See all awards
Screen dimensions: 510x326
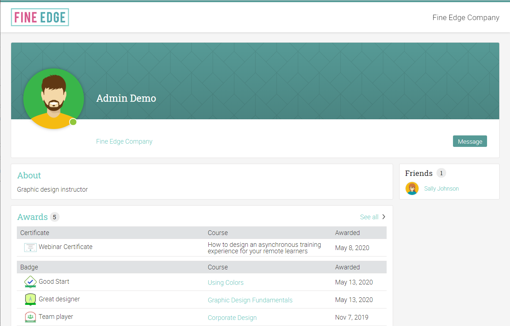(x=369, y=217)
